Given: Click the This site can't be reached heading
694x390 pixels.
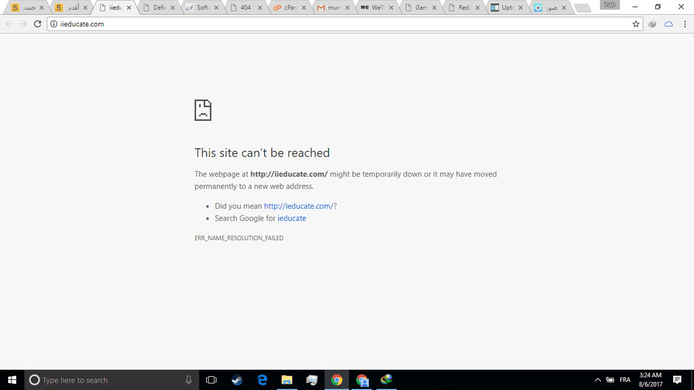Looking at the screenshot, I should [262, 153].
